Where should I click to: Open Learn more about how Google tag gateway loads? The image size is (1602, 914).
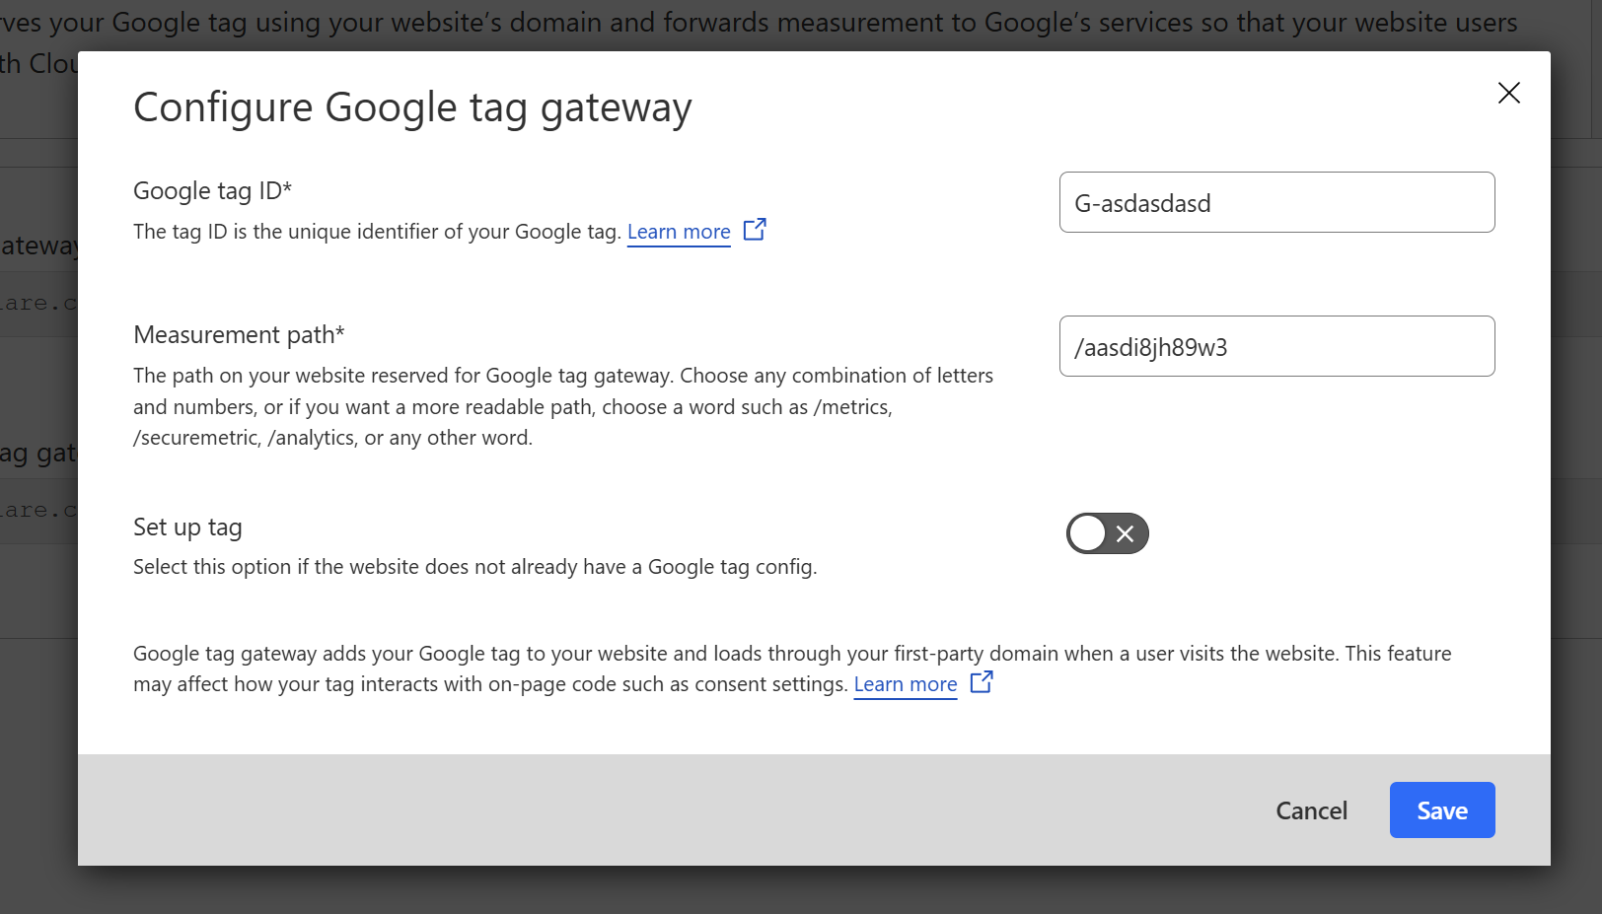(x=905, y=683)
